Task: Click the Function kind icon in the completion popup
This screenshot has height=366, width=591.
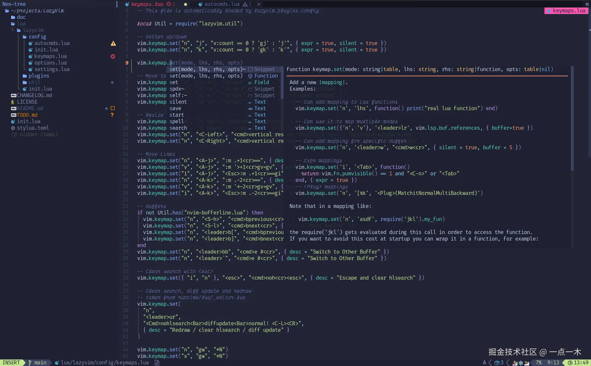Action: coord(250,76)
